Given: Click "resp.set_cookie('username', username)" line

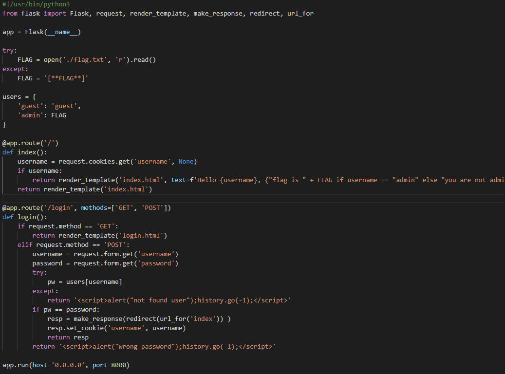Looking at the screenshot, I should [116, 328].
